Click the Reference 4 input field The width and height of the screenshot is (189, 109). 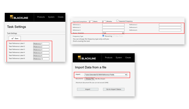170,27
